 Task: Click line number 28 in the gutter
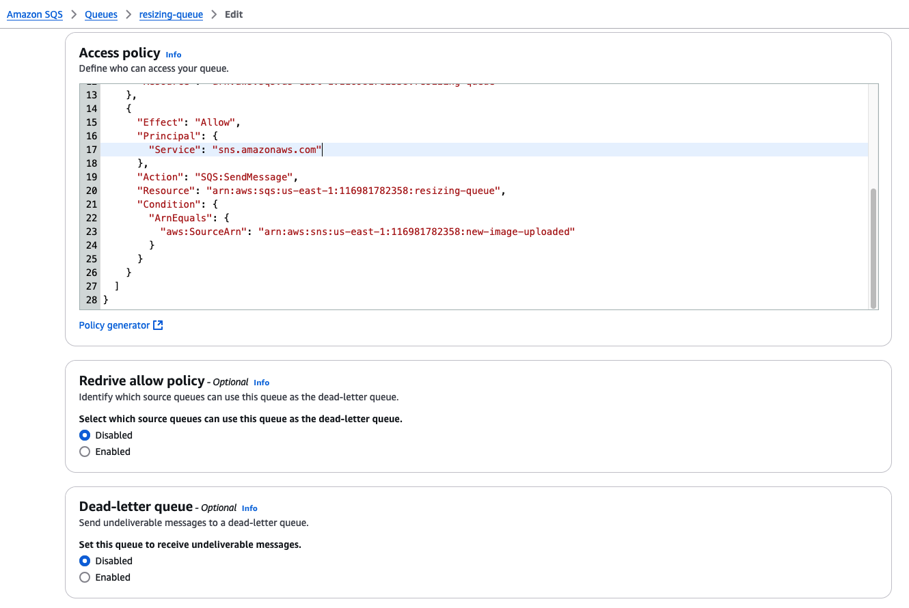[92, 300]
